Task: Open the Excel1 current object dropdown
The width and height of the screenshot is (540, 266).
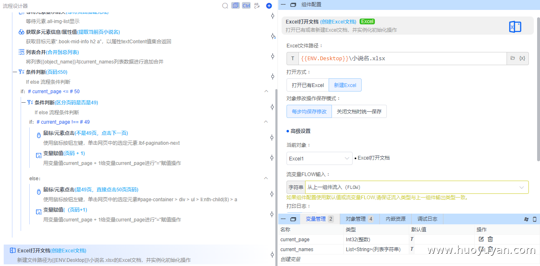Action: (x=320, y=158)
